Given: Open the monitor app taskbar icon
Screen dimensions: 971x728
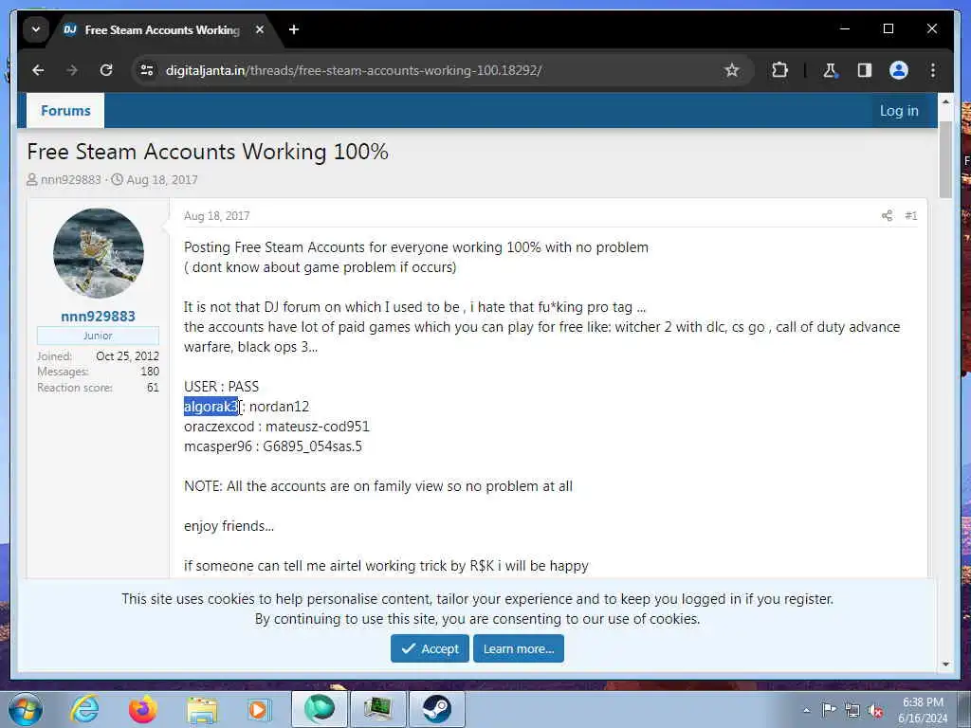Looking at the screenshot, I should click(377, 709).
